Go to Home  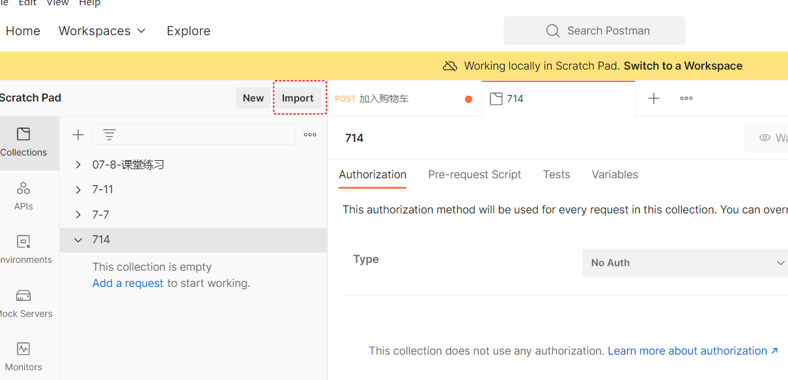pos(23,31)
